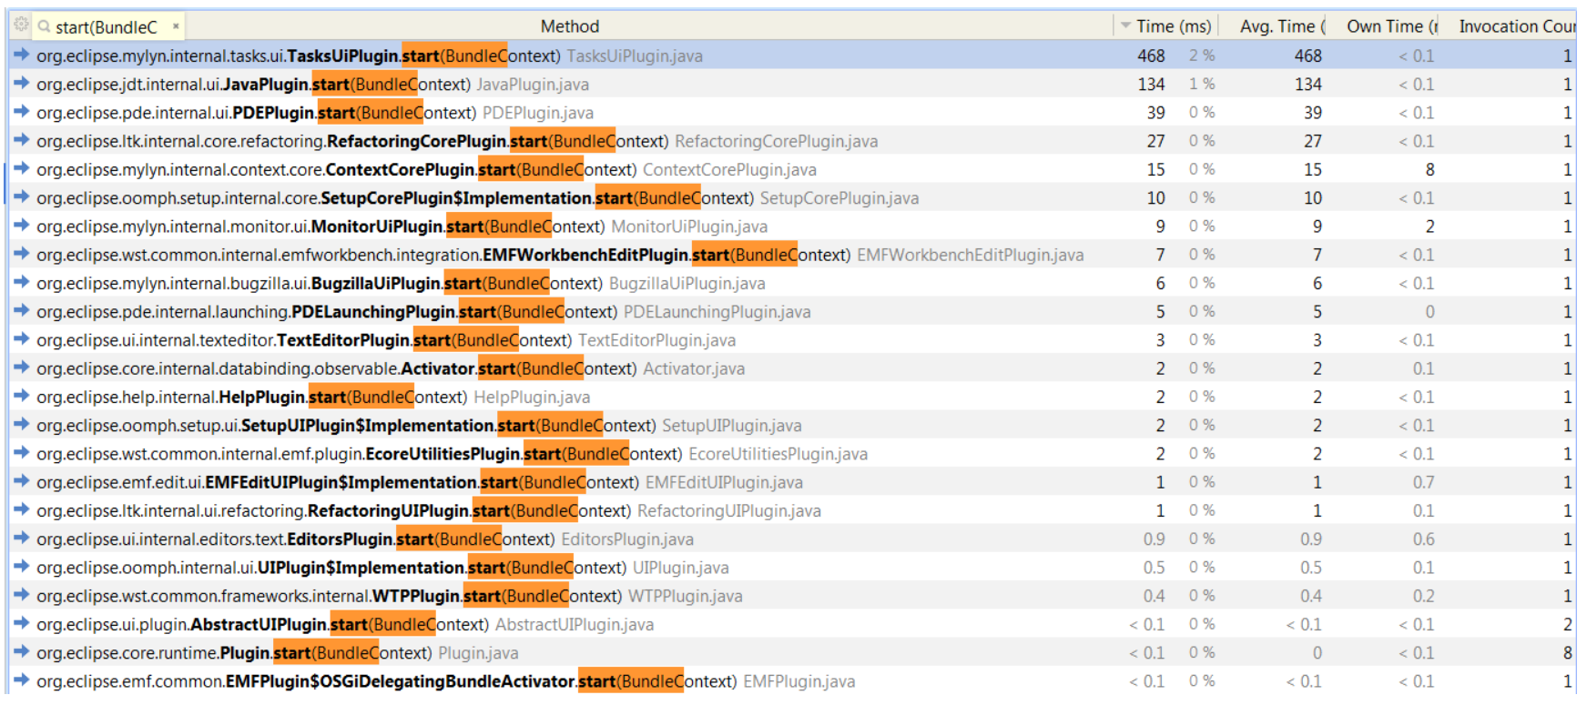1587x705 pixels.
Task: Click arrow icon beside ContextCorePlugin.start row
Action: [21, 169]
